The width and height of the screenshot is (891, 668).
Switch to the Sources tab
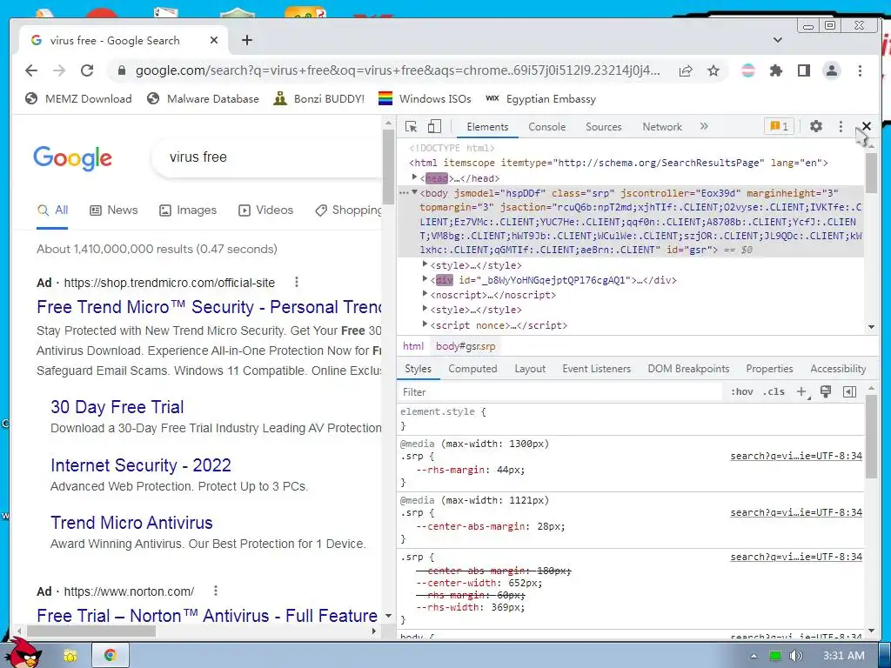[x=604, y=127]
